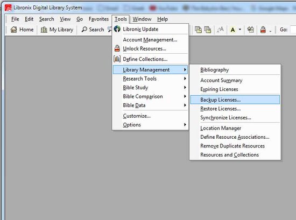The width and height of the screenshot is (296, 220).
Task: Expand the Research Tools submenu
Action: click(151, 79)
